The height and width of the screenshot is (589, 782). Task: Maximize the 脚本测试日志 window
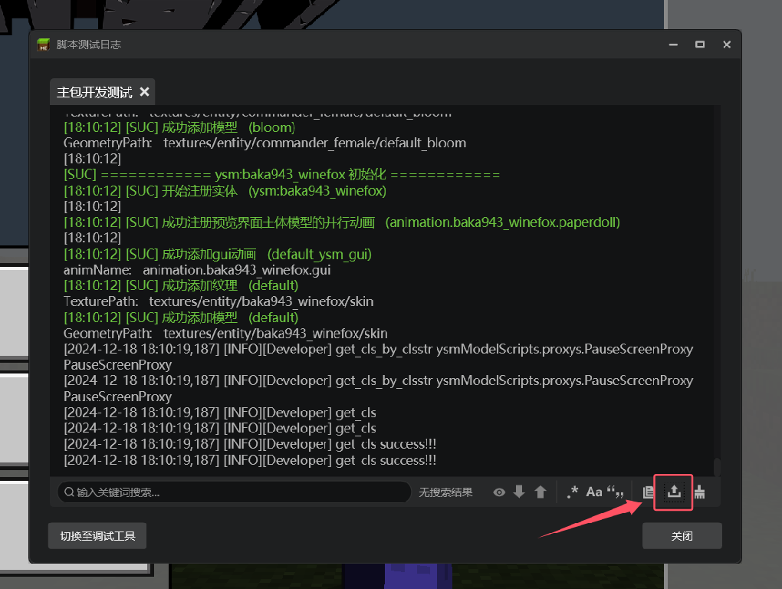tap(700, 44)
